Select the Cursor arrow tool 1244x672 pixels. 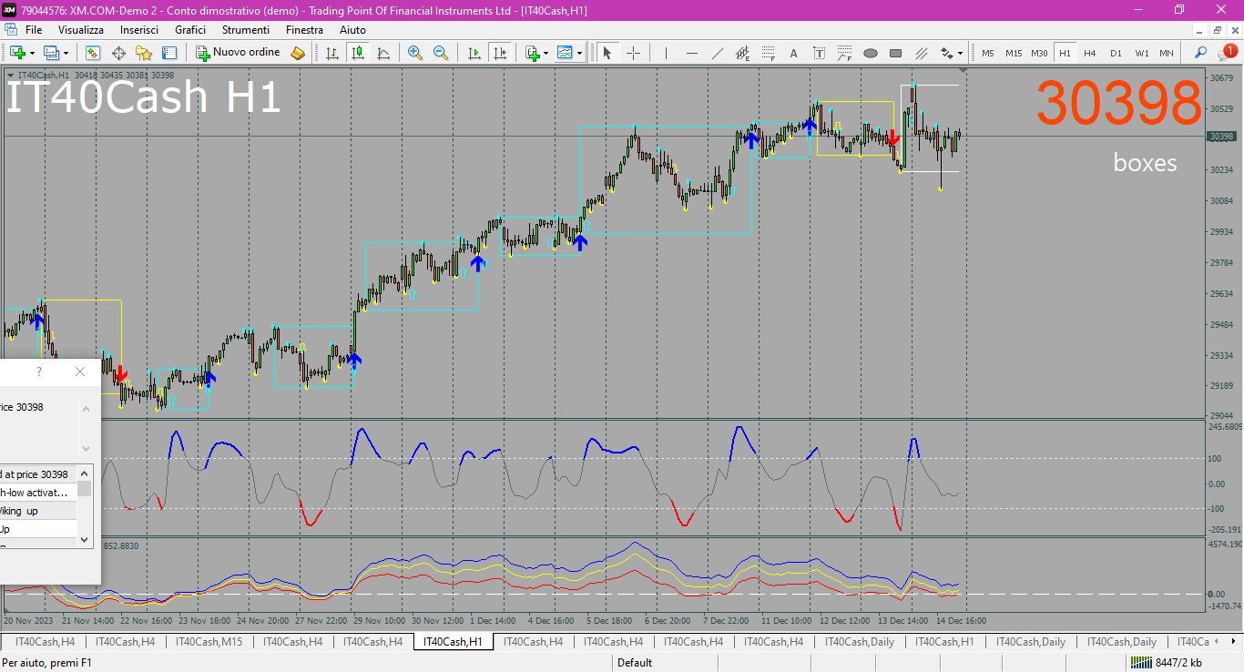coord(607,53)
